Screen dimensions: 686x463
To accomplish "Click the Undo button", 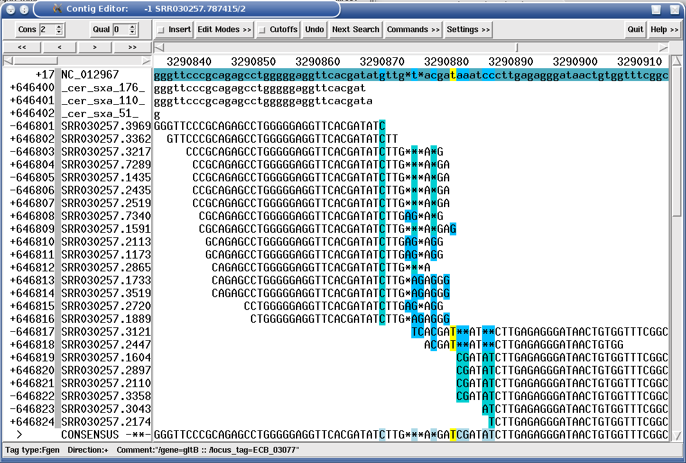I will (x=315, y=30).
